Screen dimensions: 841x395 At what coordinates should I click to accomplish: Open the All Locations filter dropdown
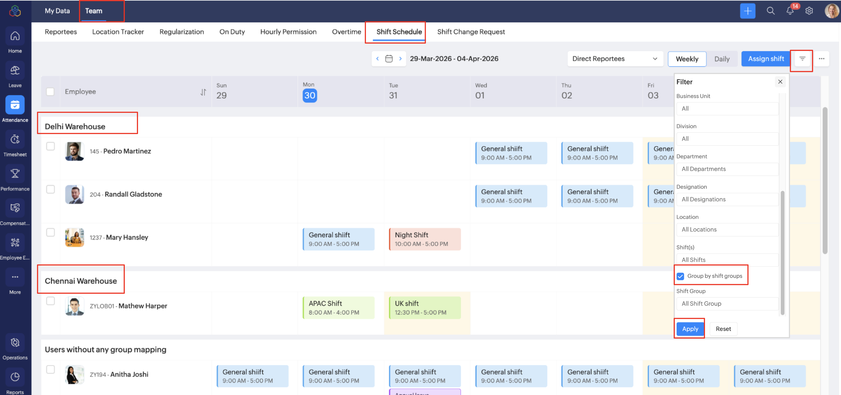[727, 229]
